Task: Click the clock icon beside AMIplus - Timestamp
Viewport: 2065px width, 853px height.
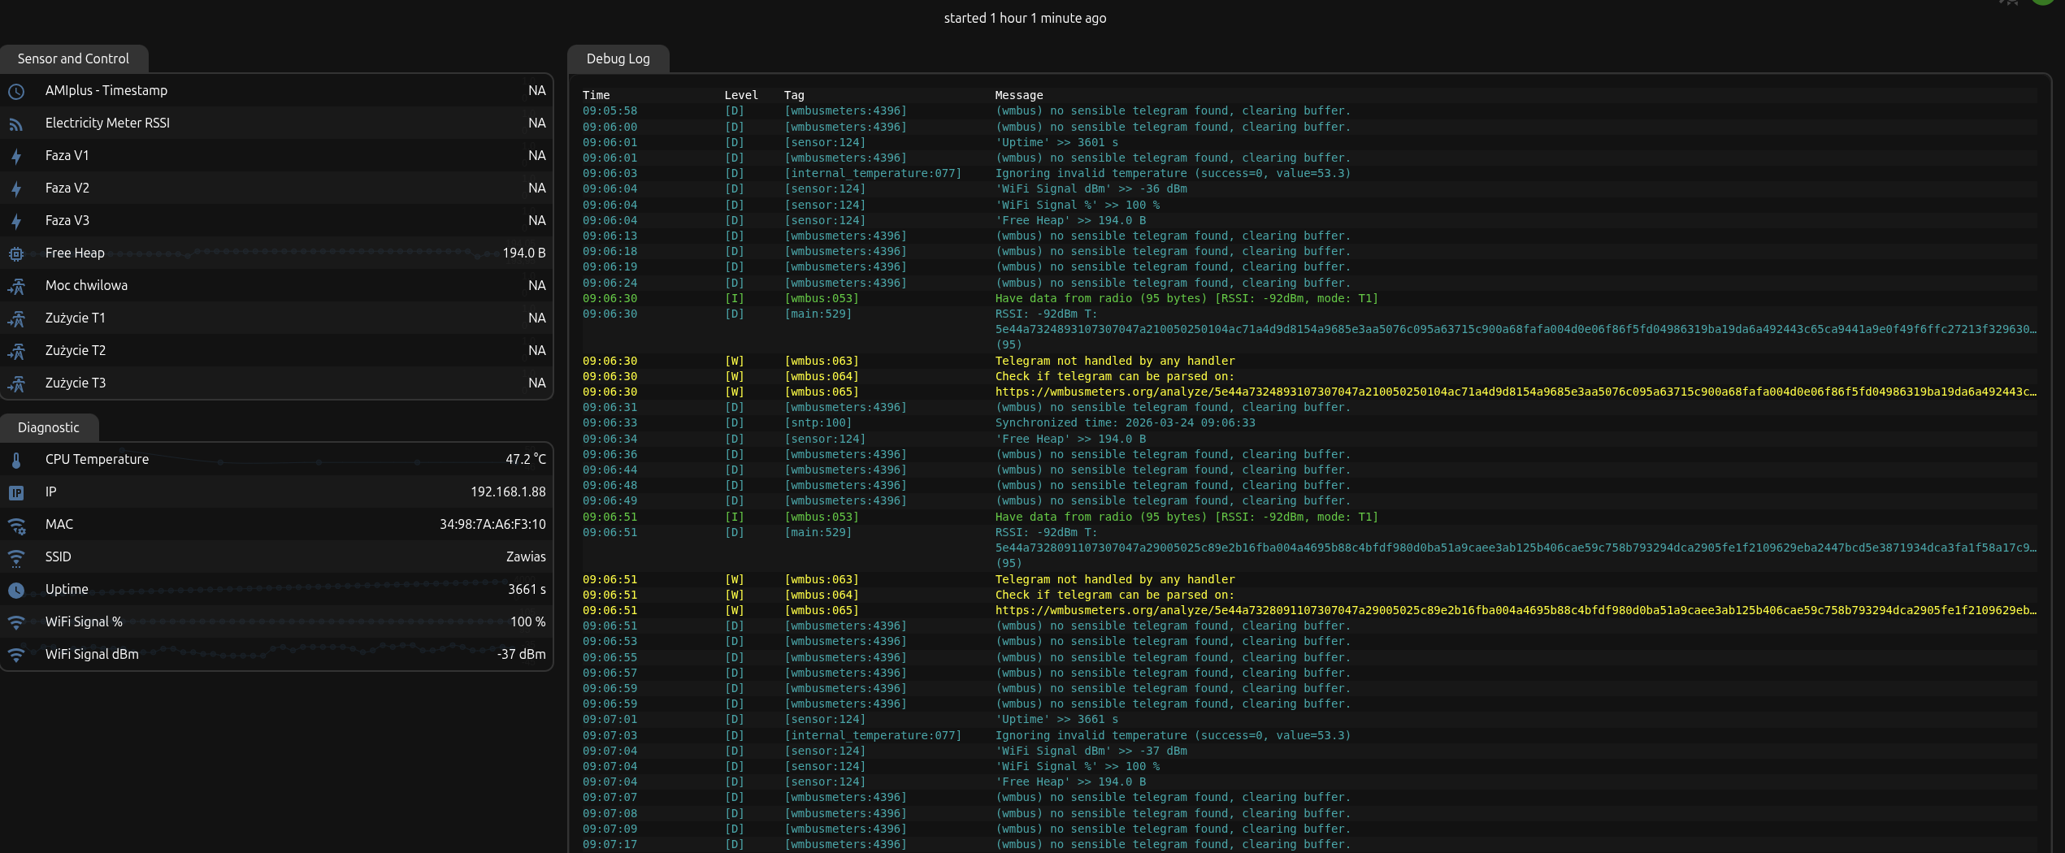Action: pos(16,92)
